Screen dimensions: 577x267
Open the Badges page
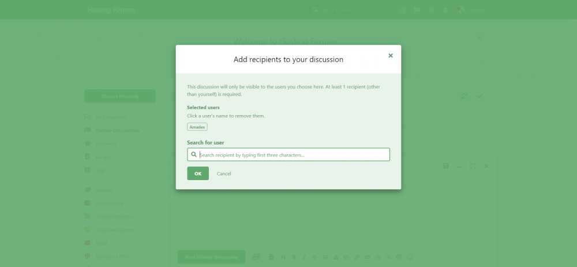103,157
